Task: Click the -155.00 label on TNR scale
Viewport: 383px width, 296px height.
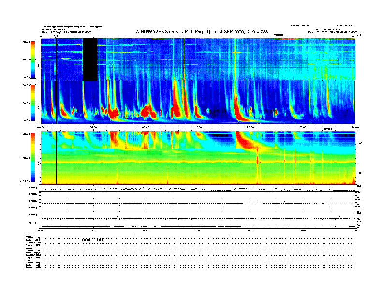Action: click(25, 181)
